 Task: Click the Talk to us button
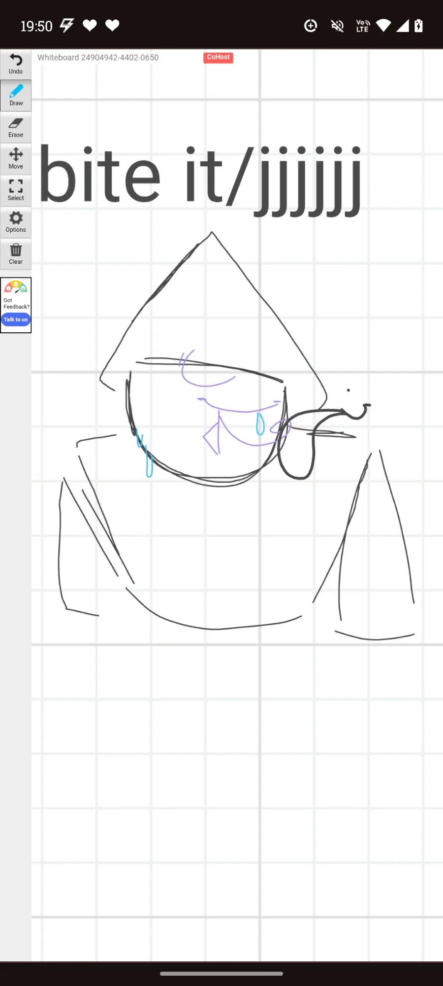click(16, 319)
